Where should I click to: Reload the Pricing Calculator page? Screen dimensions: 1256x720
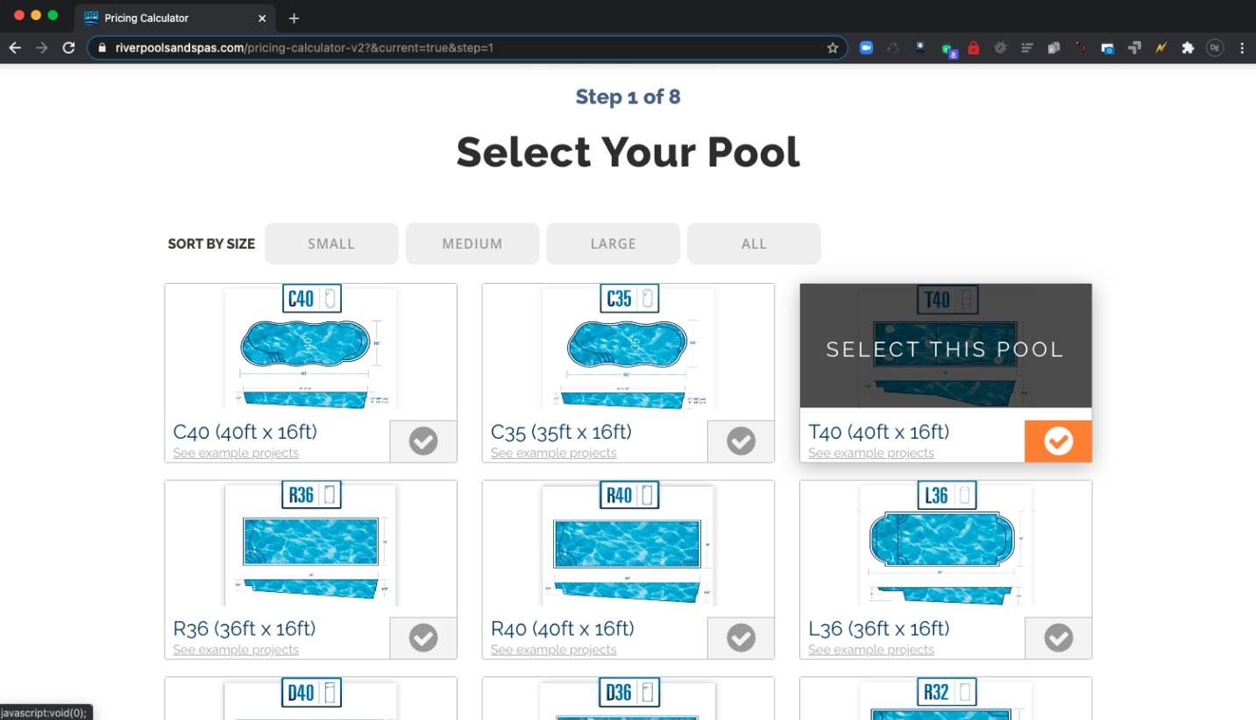pos(68,48)
